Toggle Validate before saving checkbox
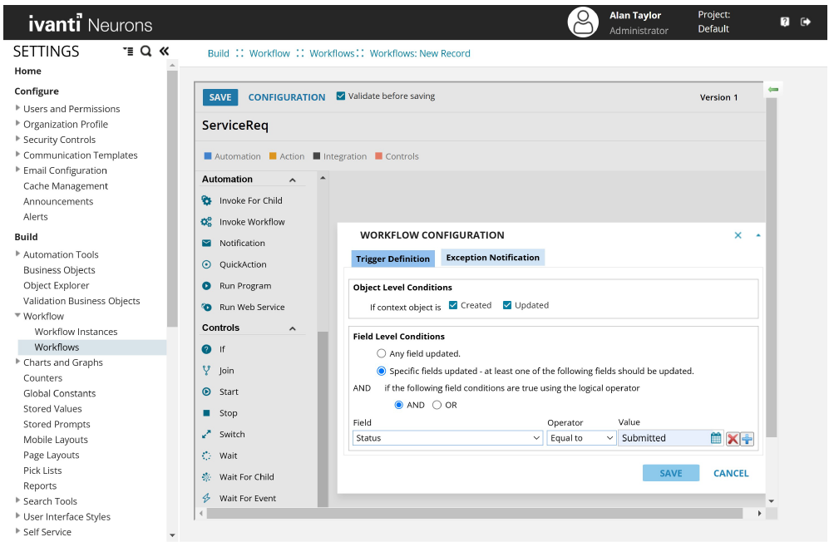This screenshot has width=834, height=542. click(341, 96)
